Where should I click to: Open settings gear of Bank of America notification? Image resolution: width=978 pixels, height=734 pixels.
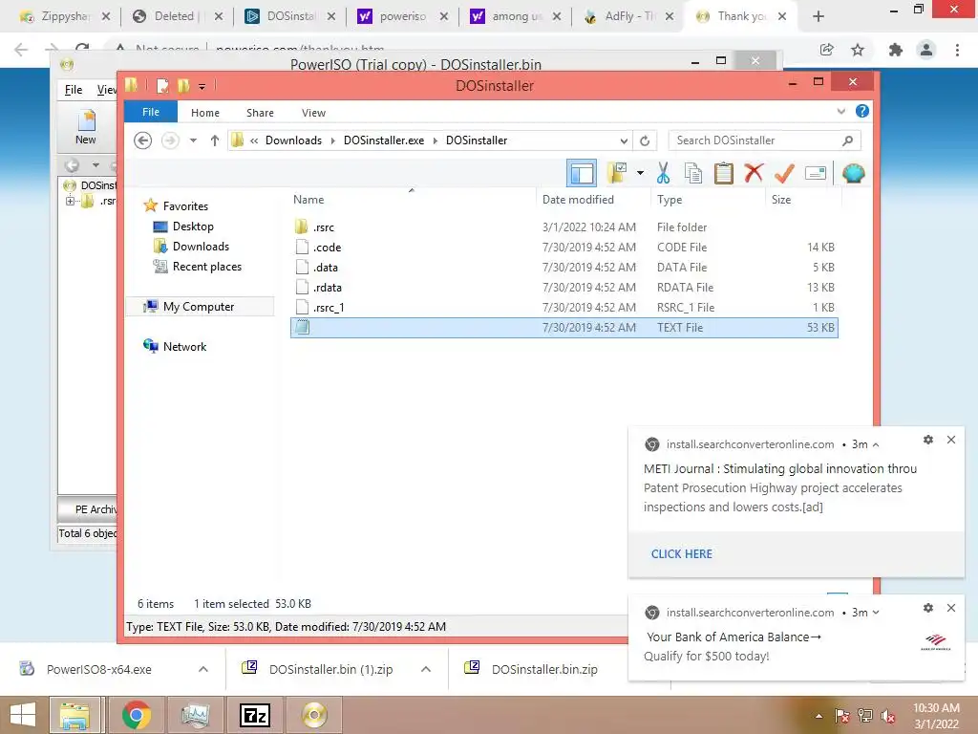[928, 608]
